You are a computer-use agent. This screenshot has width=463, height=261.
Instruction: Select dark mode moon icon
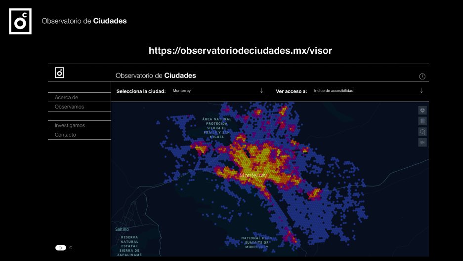(71, 248)
